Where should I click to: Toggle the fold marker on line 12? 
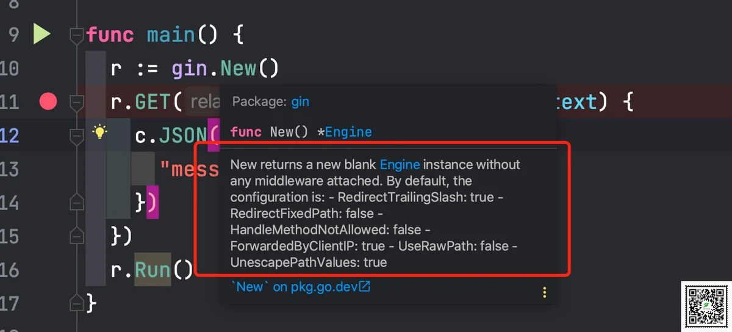point(76,137)
